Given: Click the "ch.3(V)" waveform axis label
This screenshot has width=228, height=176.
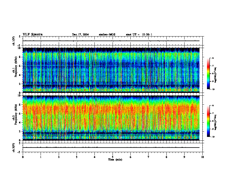Looking at the screenshot, I should [x=14, y=148].
